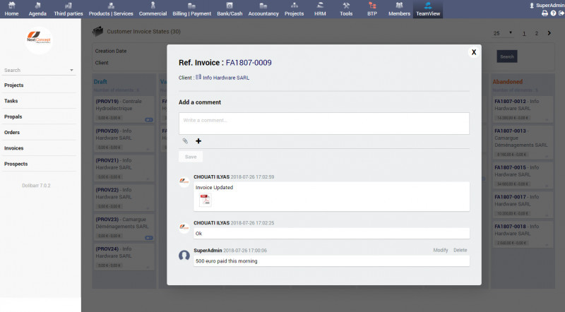Open abandoned invoice FA1807-0017 card

(523, 205)
